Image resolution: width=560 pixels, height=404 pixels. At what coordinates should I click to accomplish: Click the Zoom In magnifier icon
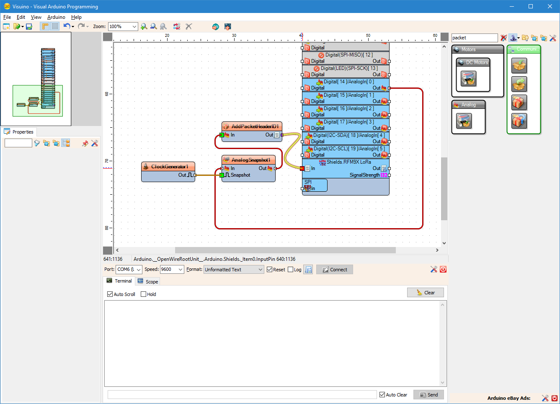(x=144, y=26)
